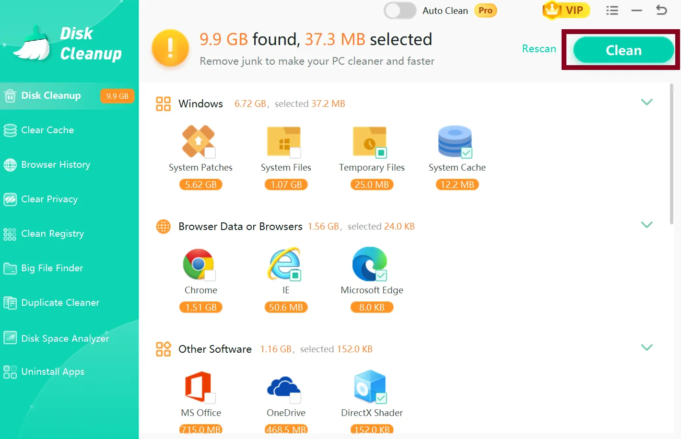Uncheck the Temporary Files checkbox

[x=381, y=151]
